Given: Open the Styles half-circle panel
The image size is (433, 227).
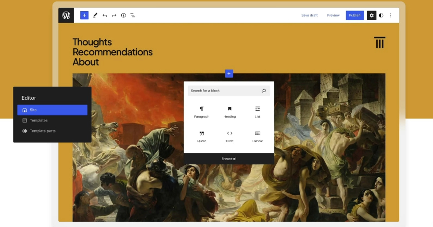Looking at the screenshot, I should coord(381,15).
